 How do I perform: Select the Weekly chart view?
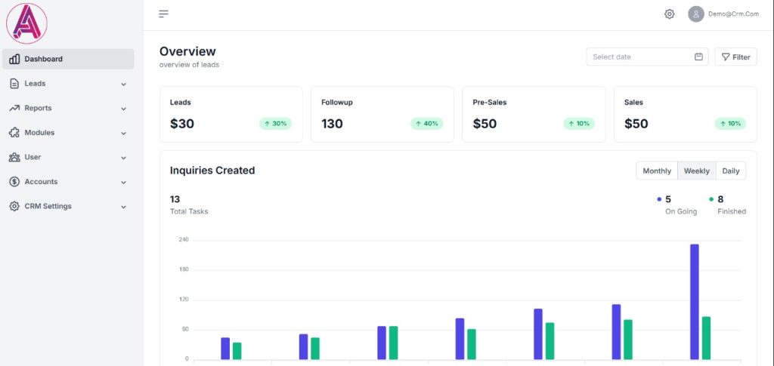[696, 171]
